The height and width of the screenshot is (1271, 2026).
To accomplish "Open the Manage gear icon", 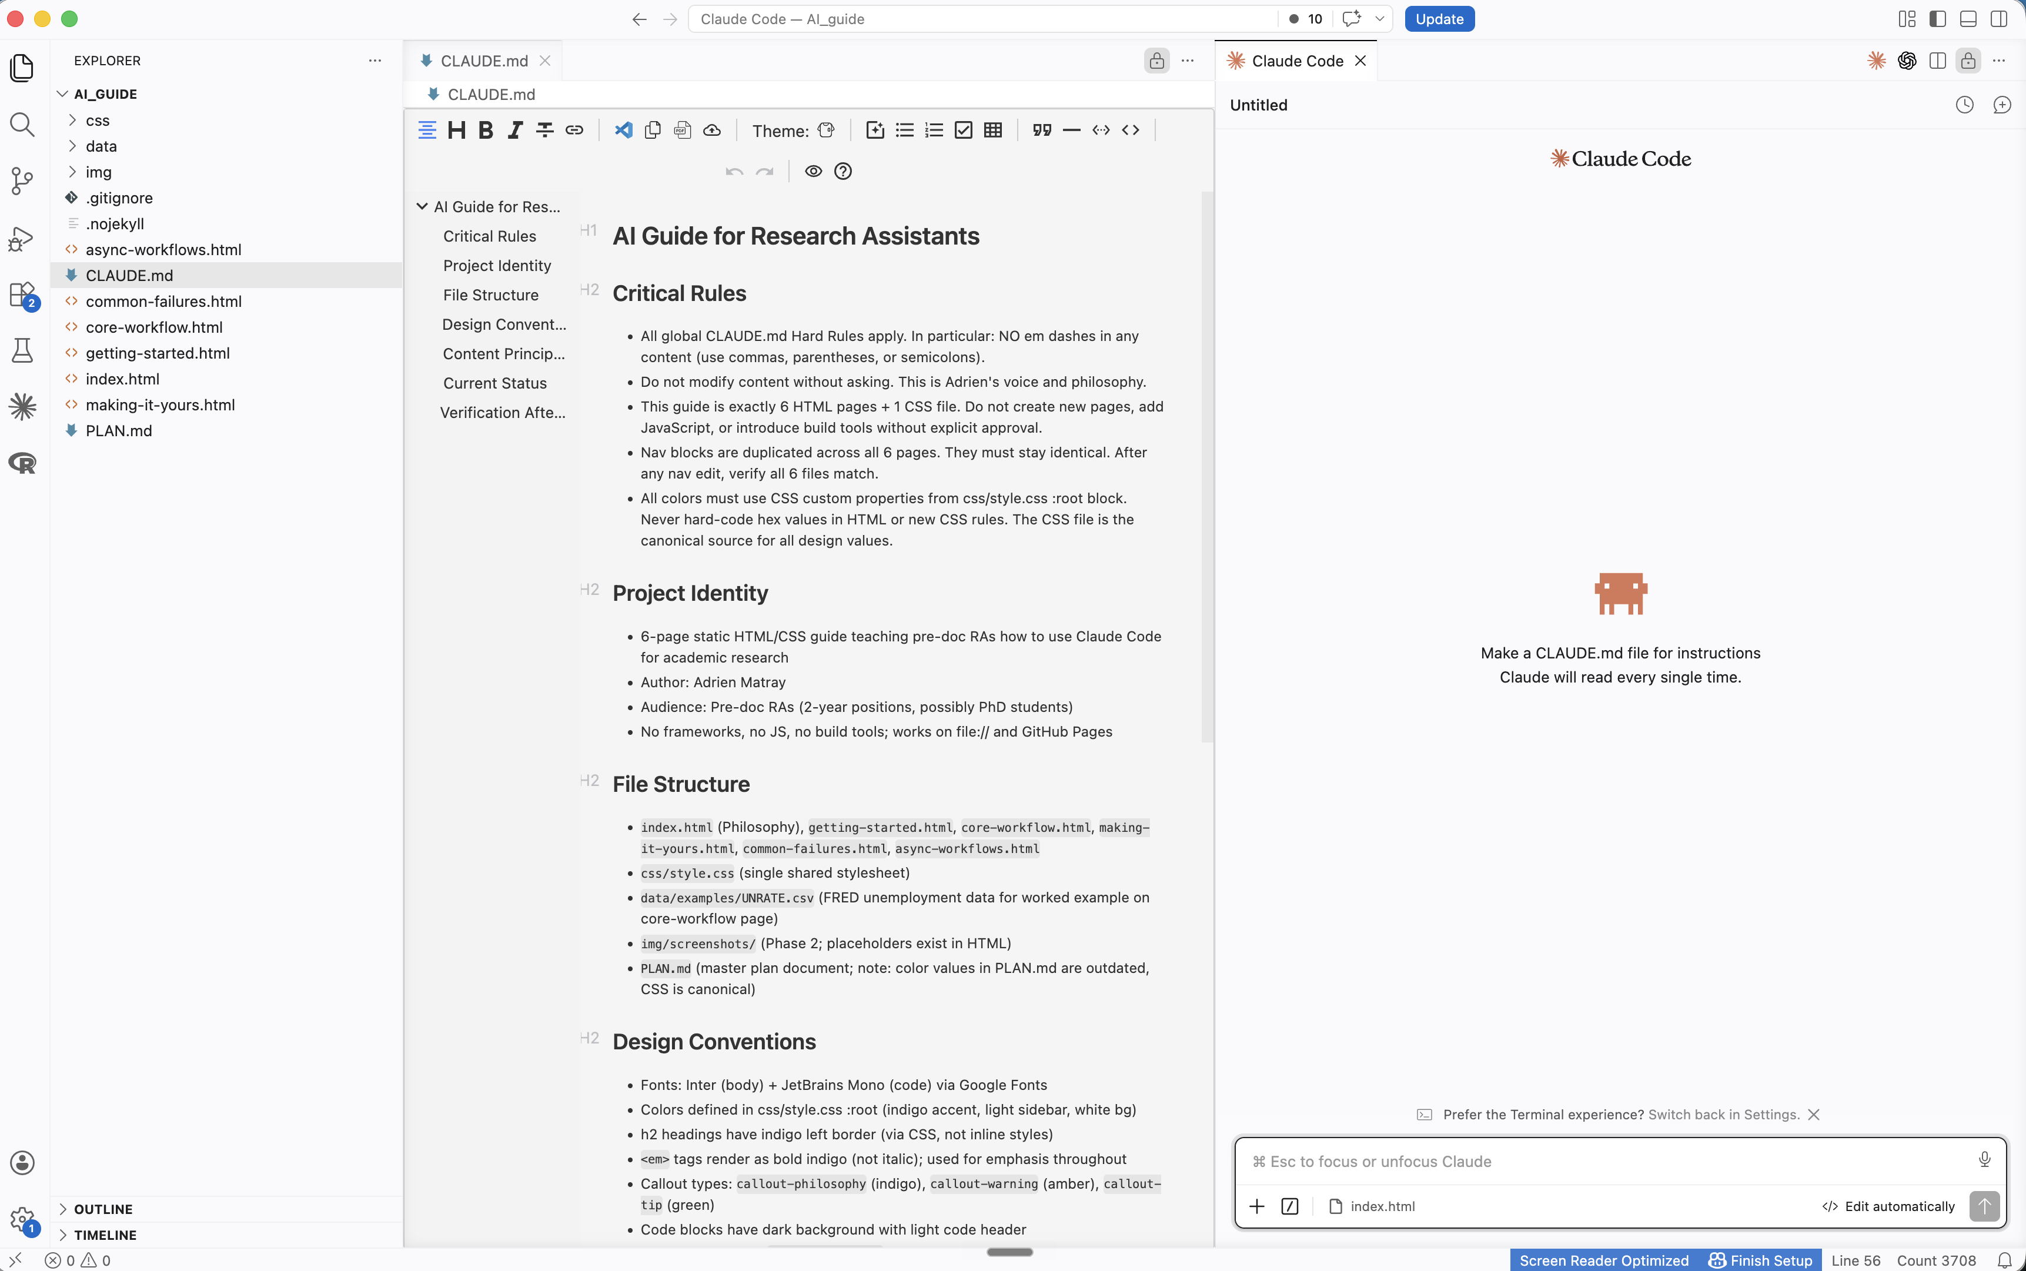I will 23,1219.
